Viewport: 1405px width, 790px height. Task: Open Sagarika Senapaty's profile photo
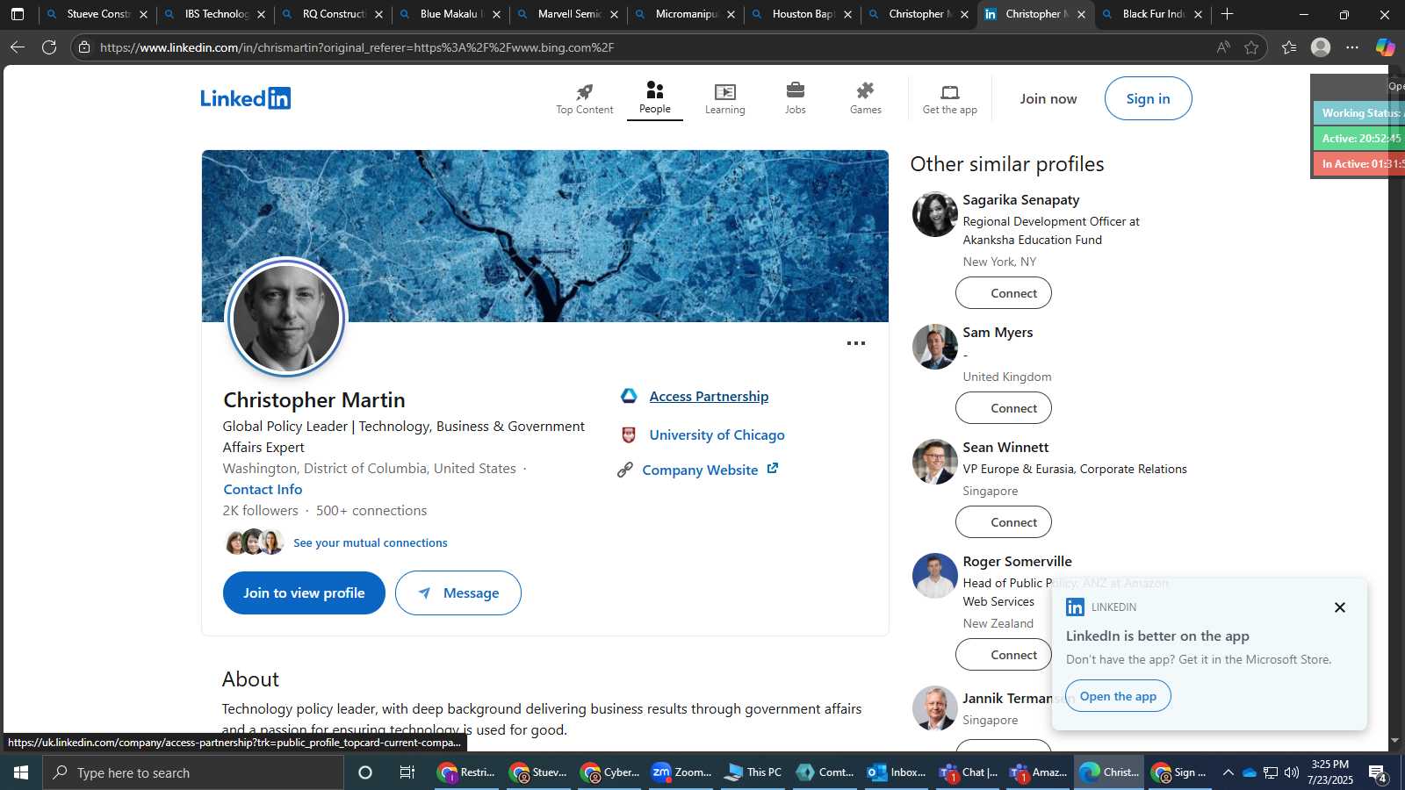pyautogui.click(x=934, y=214)
